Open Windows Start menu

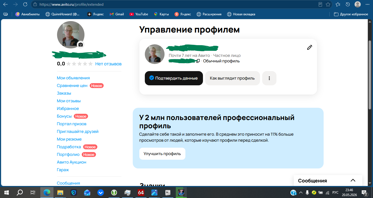(x=6, y=192)
